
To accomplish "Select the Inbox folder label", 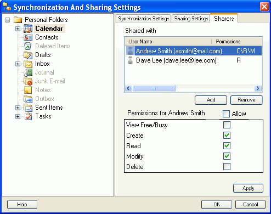I will point(42,64).
